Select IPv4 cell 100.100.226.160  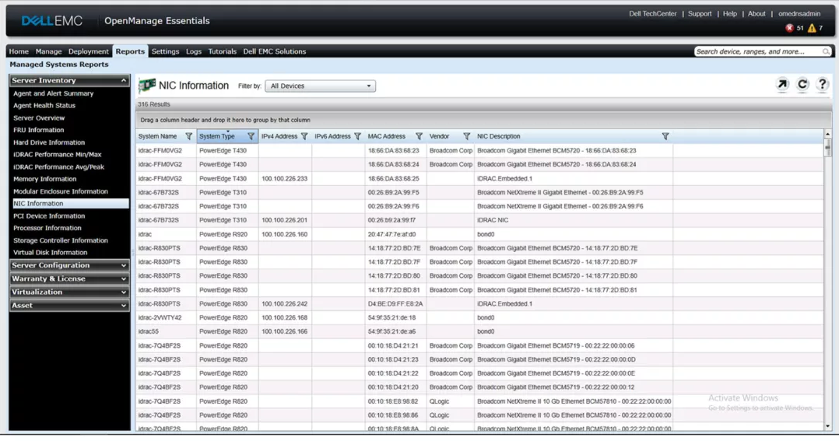(285, 234)
